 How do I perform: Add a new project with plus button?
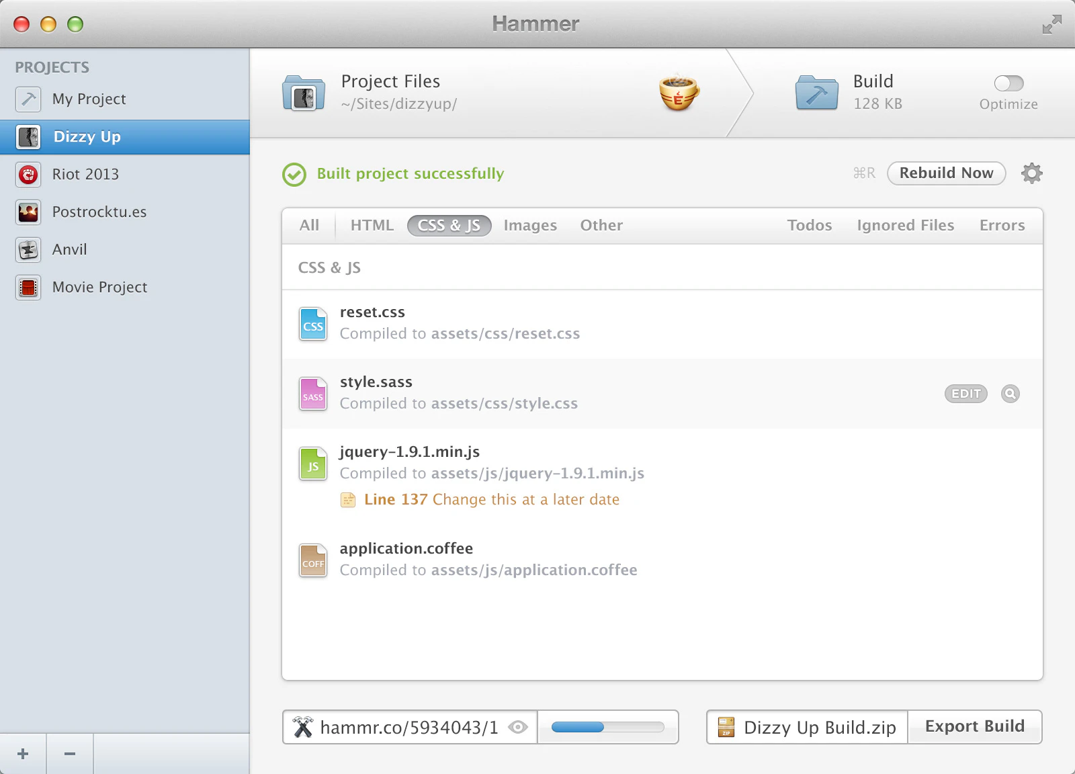(23, 754)
